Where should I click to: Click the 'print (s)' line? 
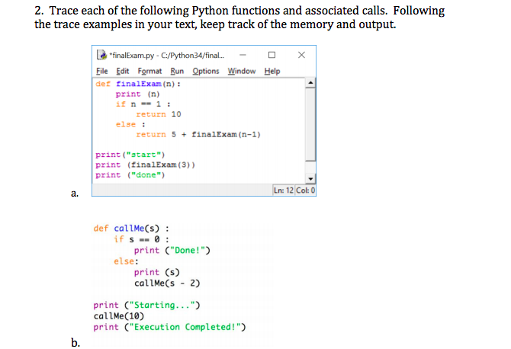(x=157, y=272)
